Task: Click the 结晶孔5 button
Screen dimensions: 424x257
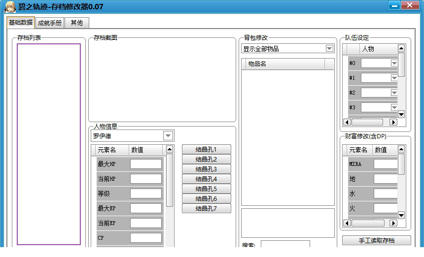Action: [x=206, y=189]
